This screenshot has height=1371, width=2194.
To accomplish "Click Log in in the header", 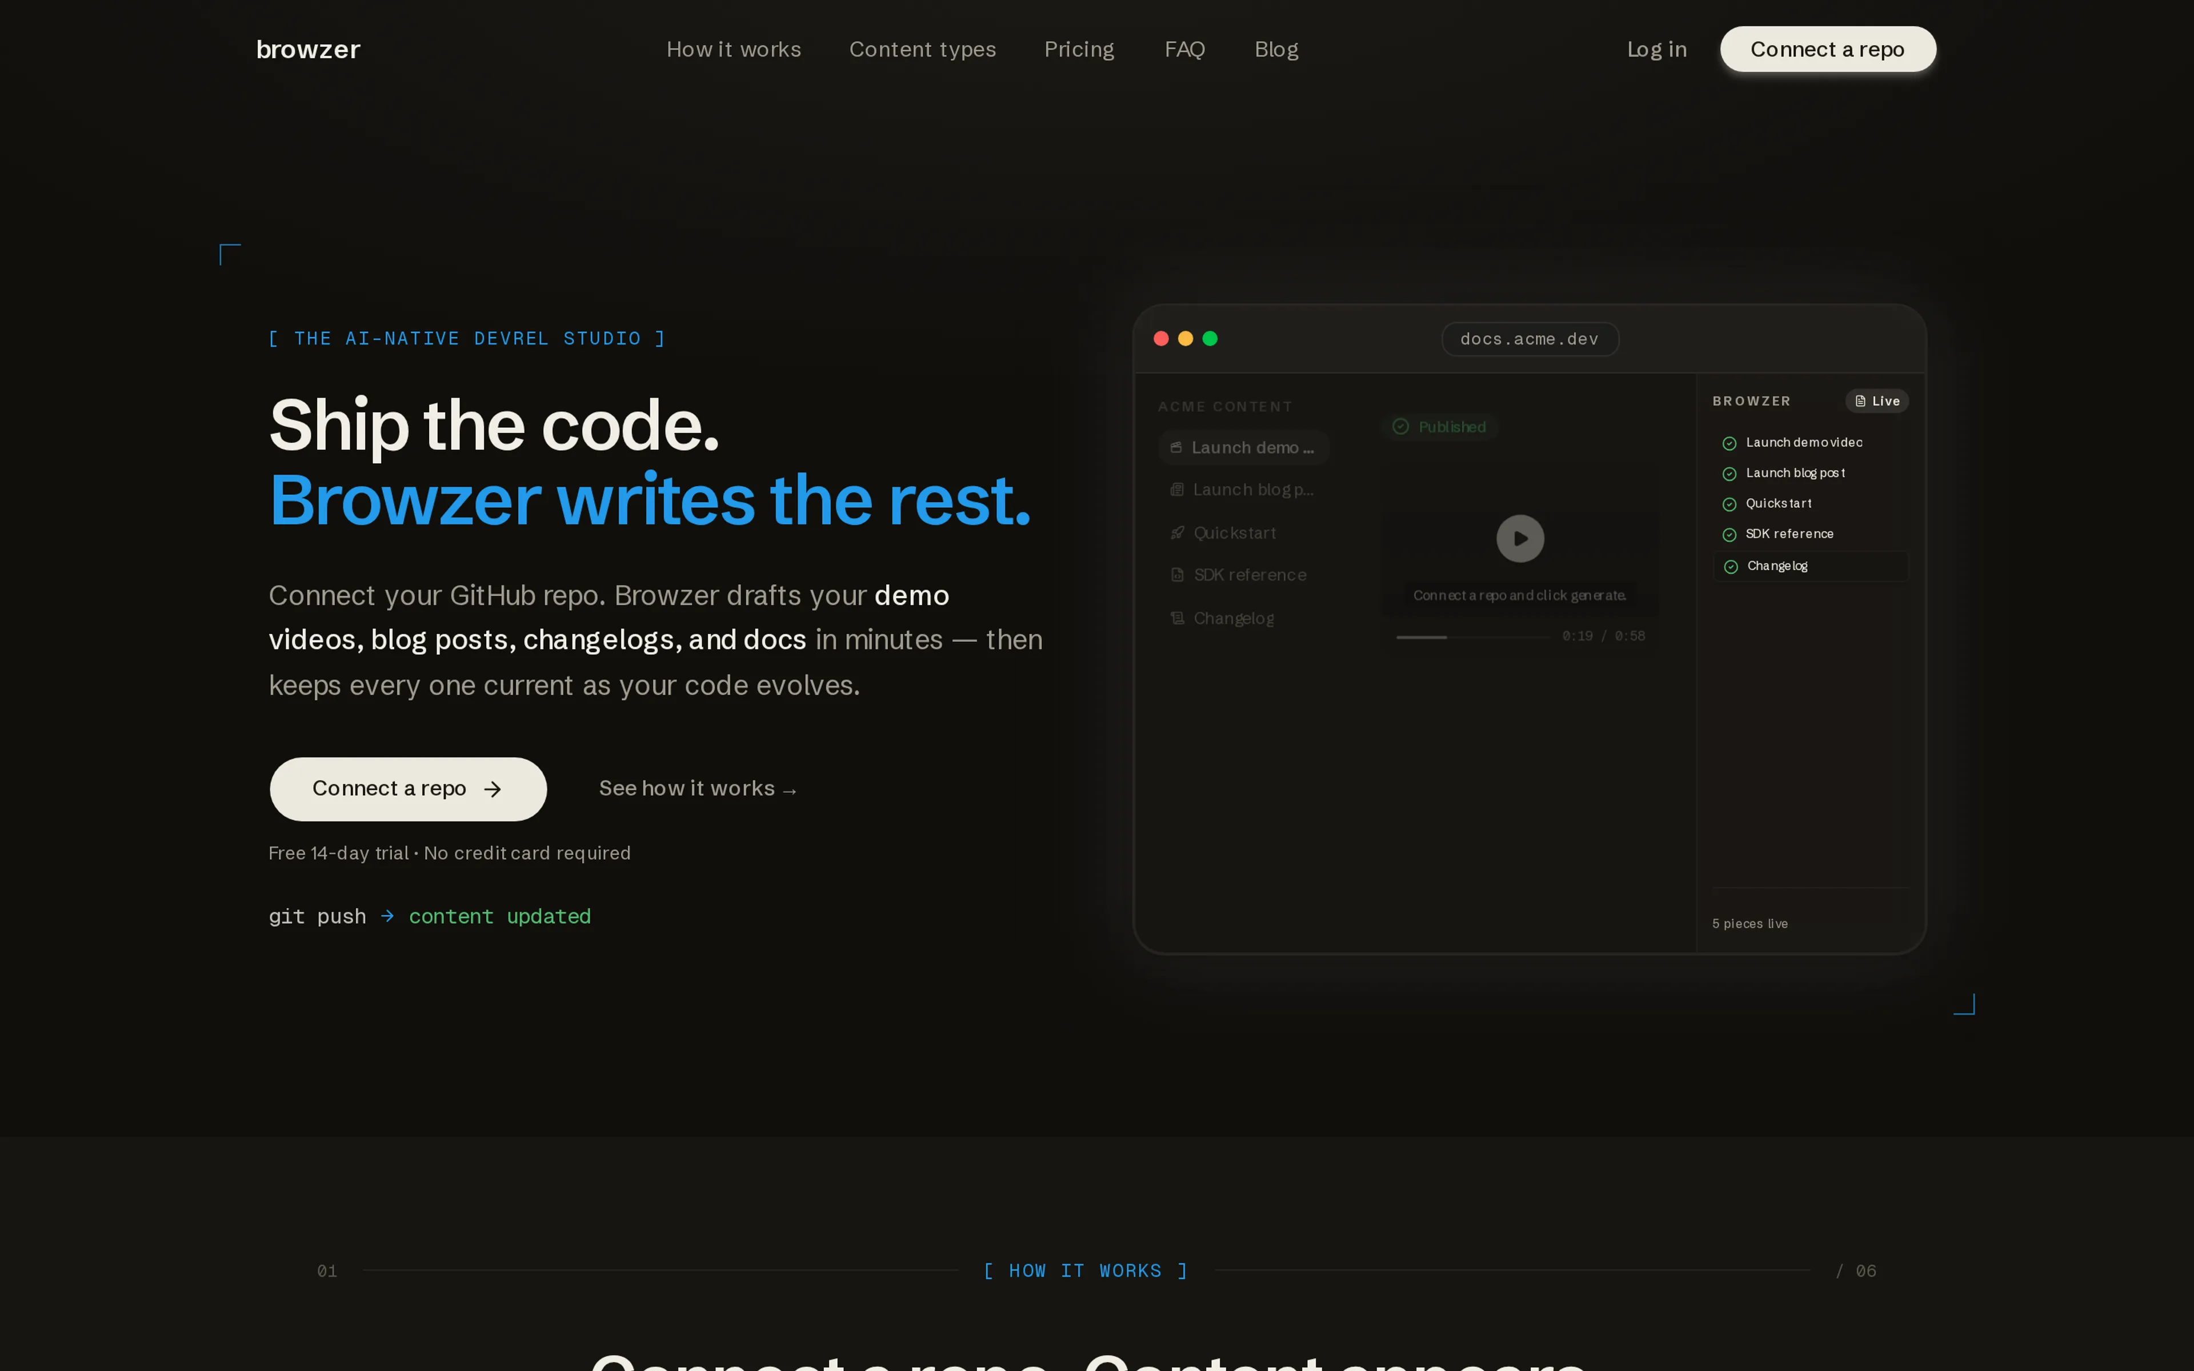I will click(x=1656, y=49).
